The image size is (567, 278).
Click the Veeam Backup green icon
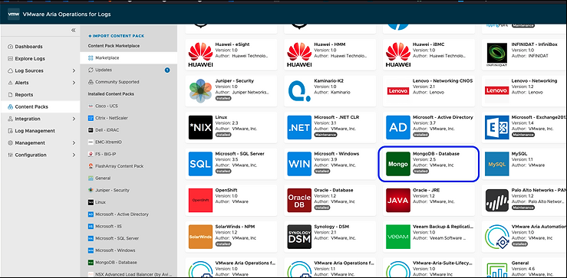tap(398, 237)
